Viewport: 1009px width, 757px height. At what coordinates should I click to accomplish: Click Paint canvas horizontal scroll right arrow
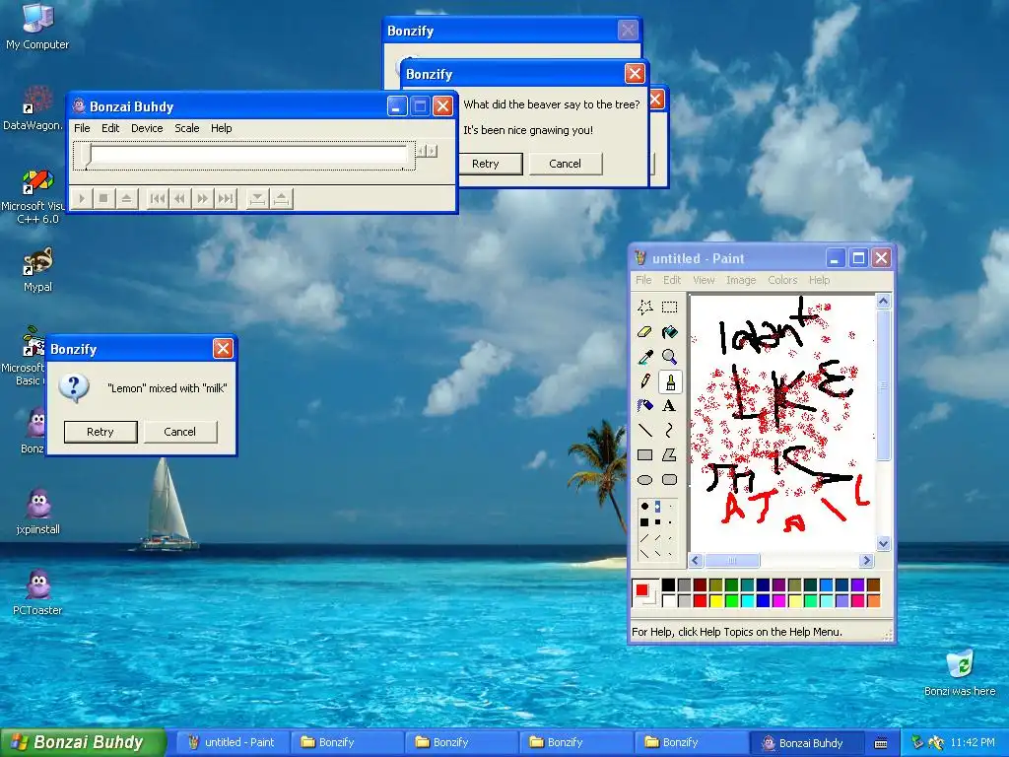coord(866,561)
